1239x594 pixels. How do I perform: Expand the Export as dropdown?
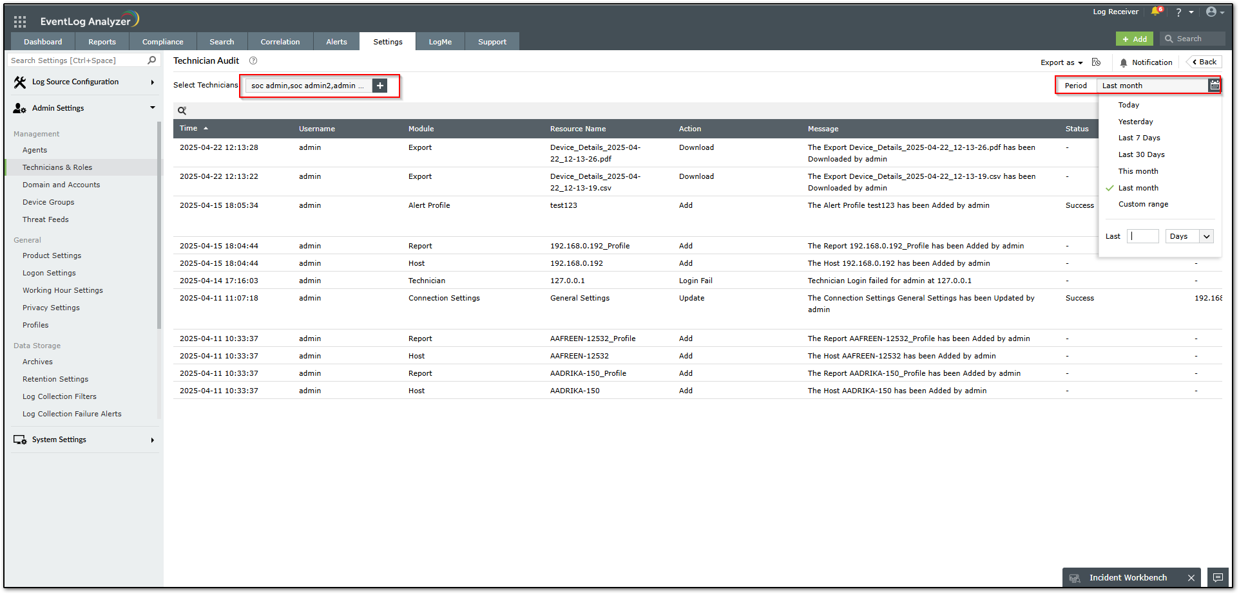point(1061,62)
